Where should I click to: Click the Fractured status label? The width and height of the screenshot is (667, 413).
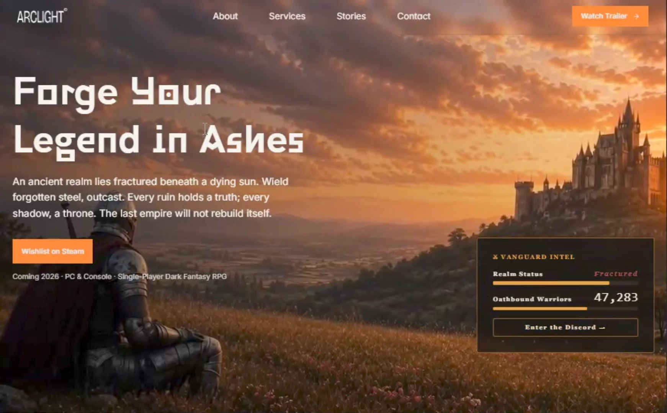coord(616,274)
